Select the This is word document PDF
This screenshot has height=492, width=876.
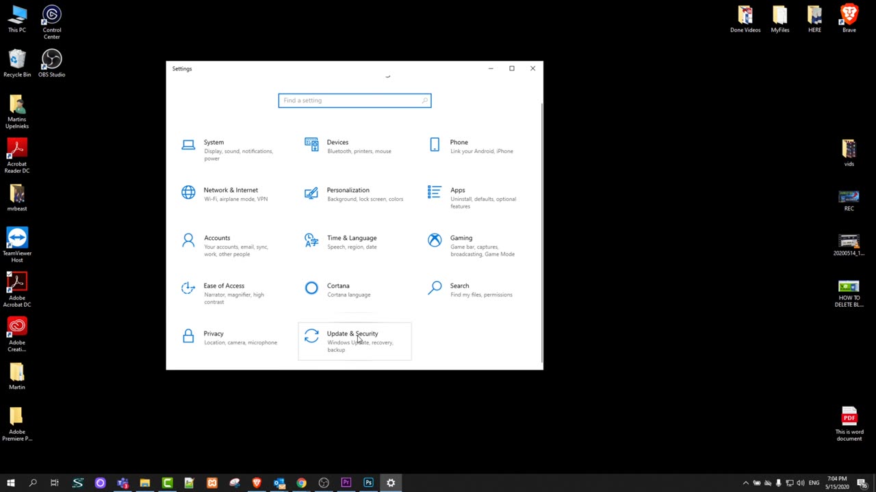[849, 424]
